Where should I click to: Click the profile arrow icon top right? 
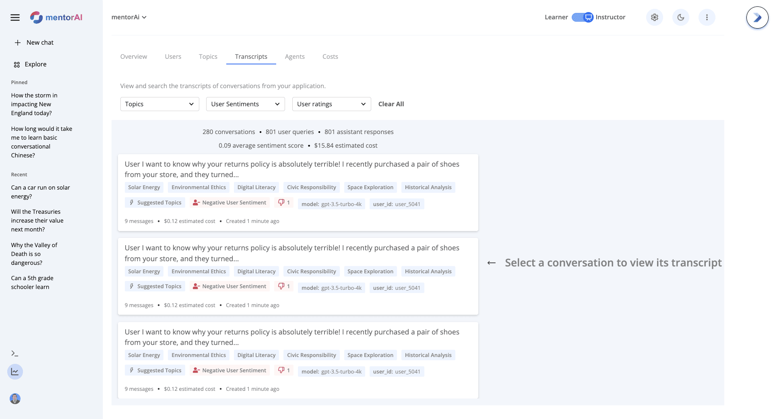(757, 17)
